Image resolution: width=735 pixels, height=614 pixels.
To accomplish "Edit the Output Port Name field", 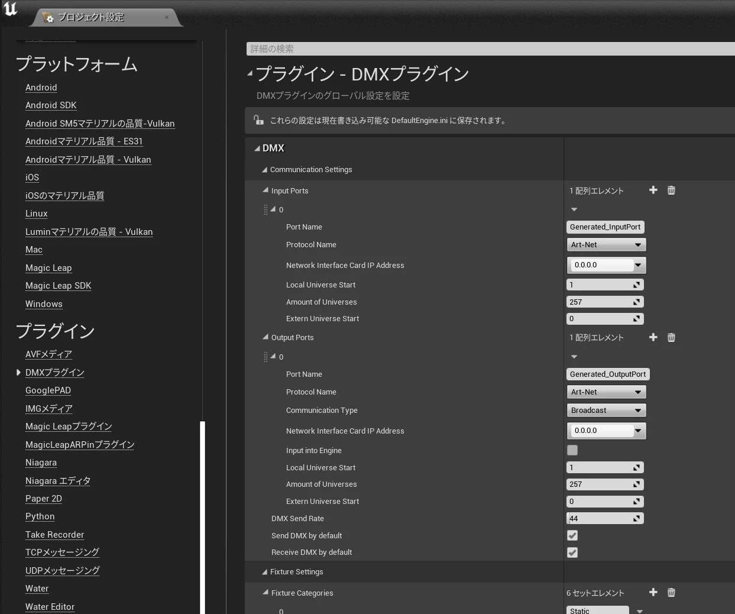I will pos(608,374).
